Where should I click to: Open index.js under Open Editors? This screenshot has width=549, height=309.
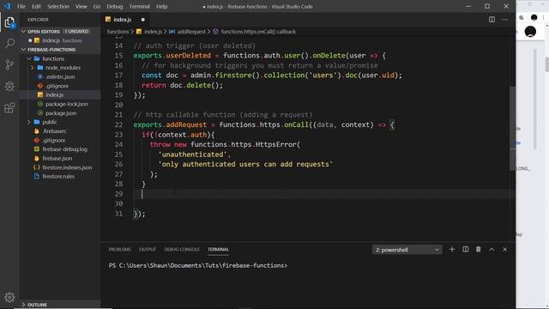60,40
